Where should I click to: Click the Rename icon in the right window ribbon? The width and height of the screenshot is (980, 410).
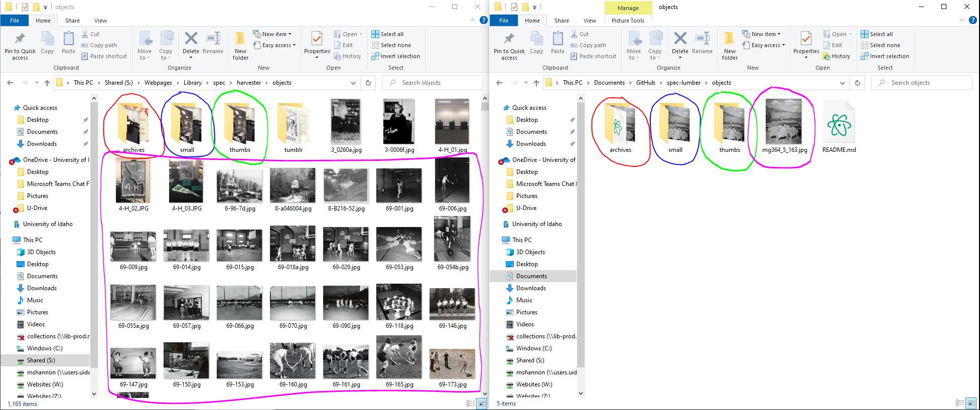tap(702, 43)
